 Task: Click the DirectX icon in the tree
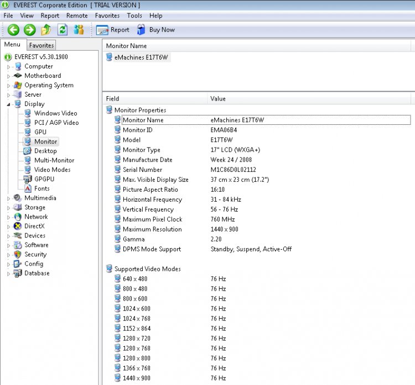pos(18,226)
